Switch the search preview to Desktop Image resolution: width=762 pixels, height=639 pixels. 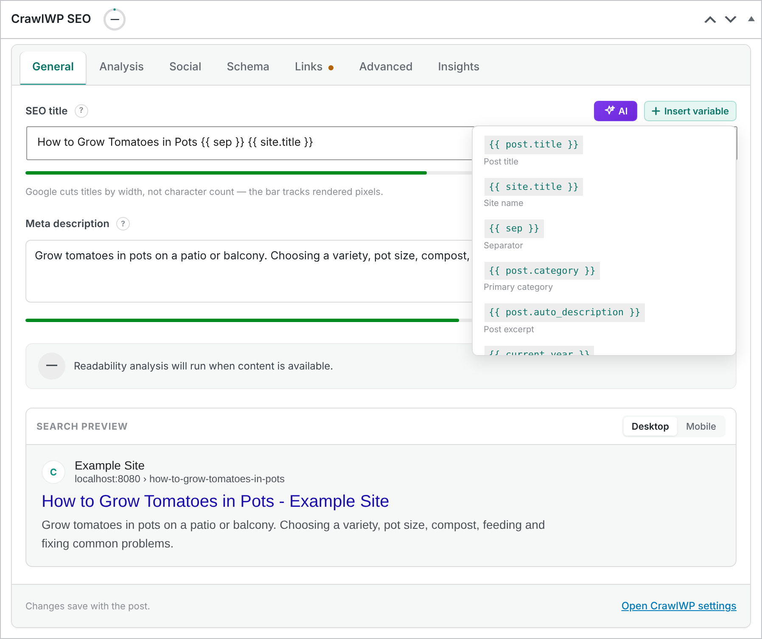click(x=650, y=427)
